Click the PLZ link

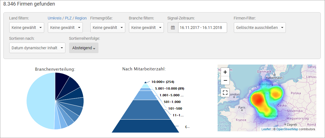coord(68,18)
